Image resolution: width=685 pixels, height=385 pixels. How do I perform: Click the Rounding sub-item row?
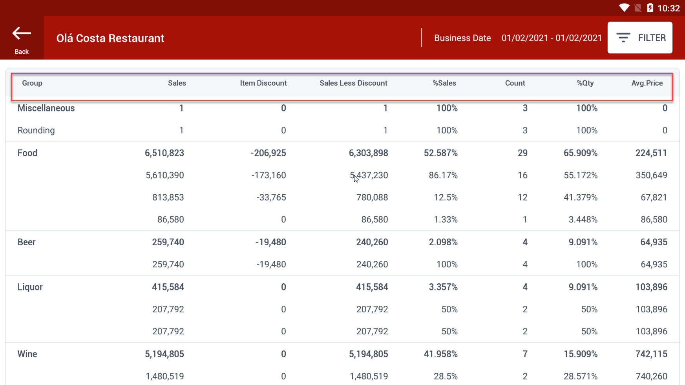click(x=36, y=130)
